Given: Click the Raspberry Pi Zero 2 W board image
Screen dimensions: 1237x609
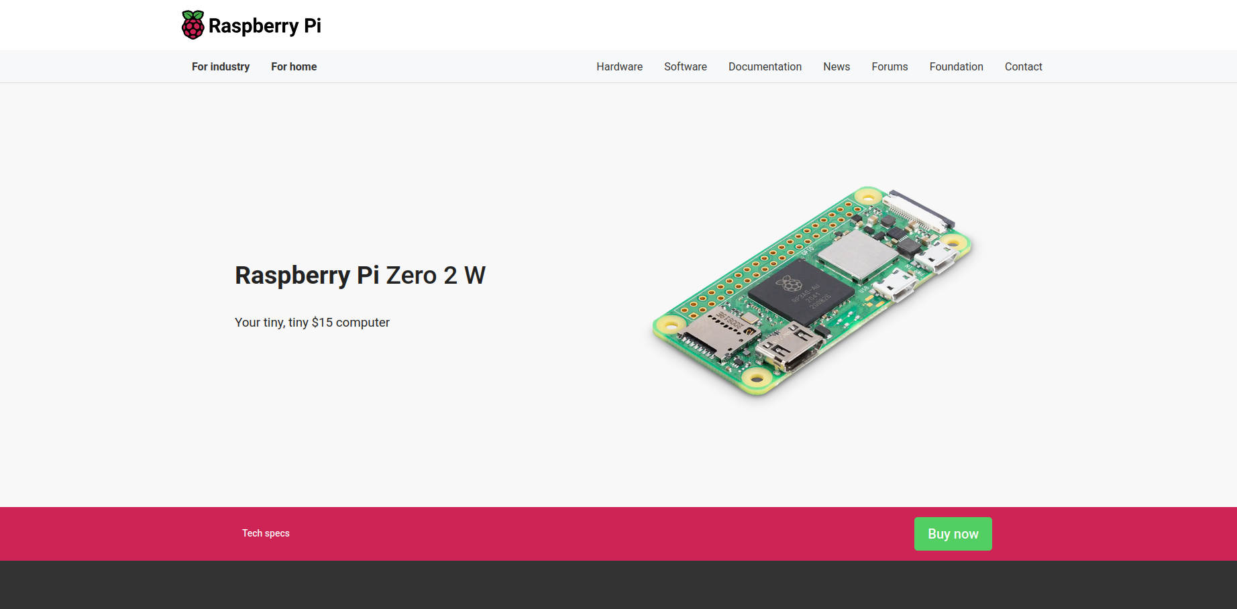Looking at the screenshot, I should point(812,288).
